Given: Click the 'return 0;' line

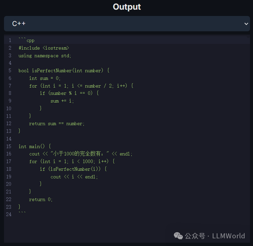Looking at the screenshot, I should point(41,199).
